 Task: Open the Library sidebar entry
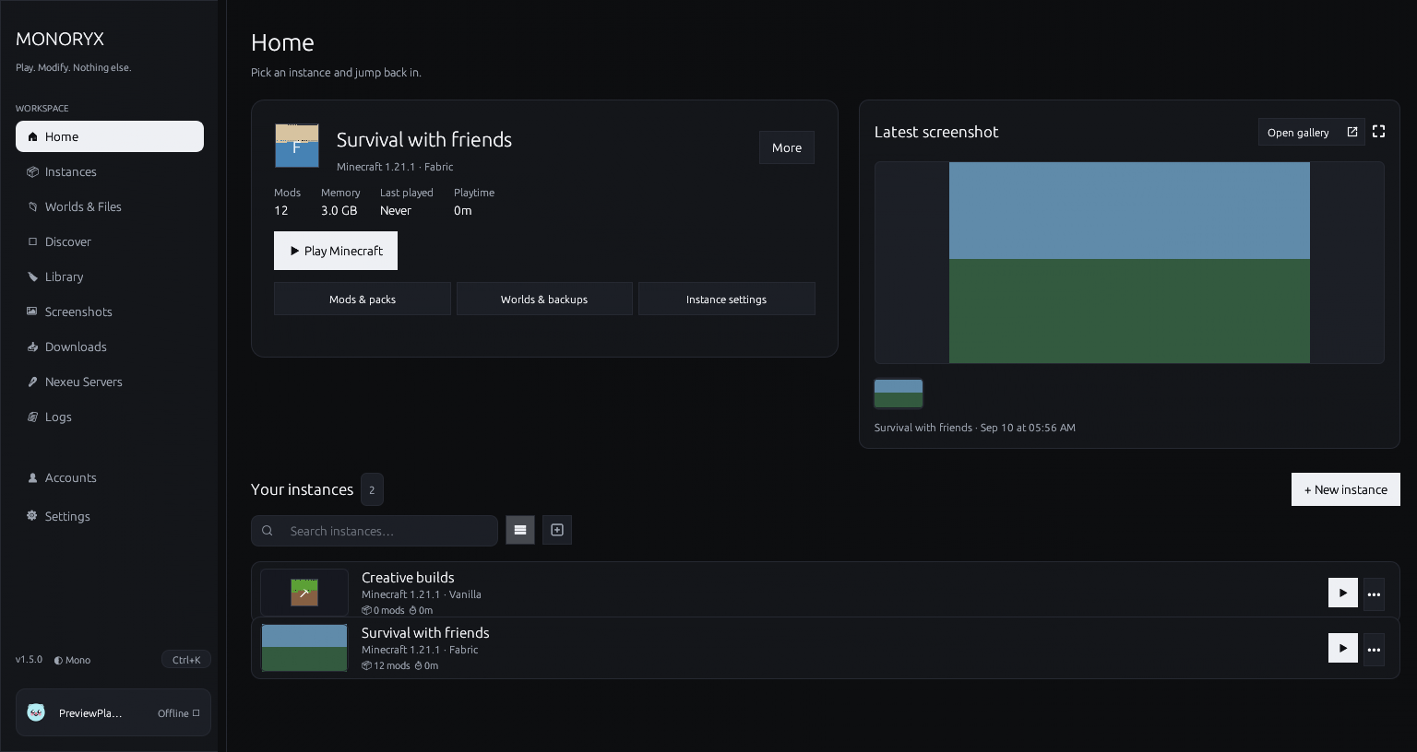110,276
